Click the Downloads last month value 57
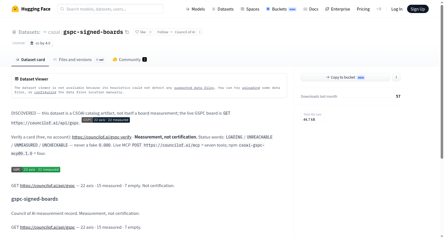 398,96
